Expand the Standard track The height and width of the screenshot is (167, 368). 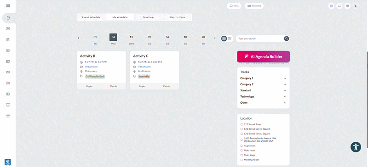(x=263, y=90)
